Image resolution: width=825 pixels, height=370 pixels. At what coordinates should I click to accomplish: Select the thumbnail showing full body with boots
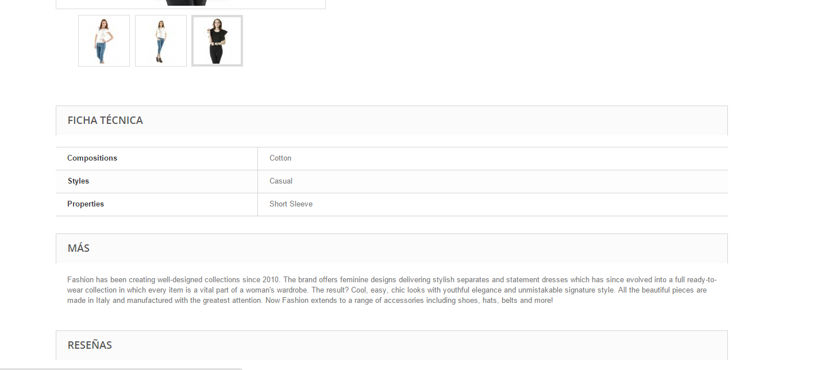point(160,41)
